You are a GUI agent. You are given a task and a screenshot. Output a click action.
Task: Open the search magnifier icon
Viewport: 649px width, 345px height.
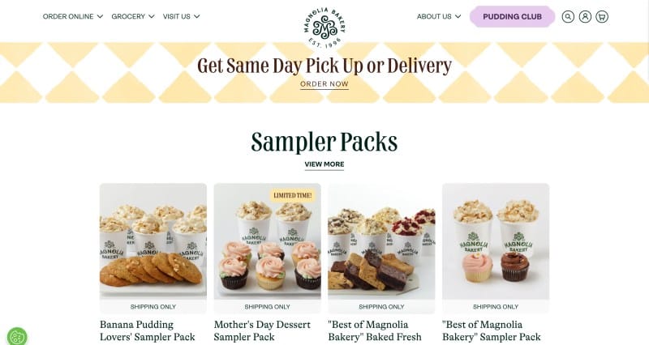click(568, 16)
